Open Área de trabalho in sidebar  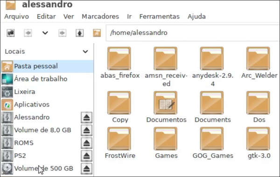coord(47,79)
